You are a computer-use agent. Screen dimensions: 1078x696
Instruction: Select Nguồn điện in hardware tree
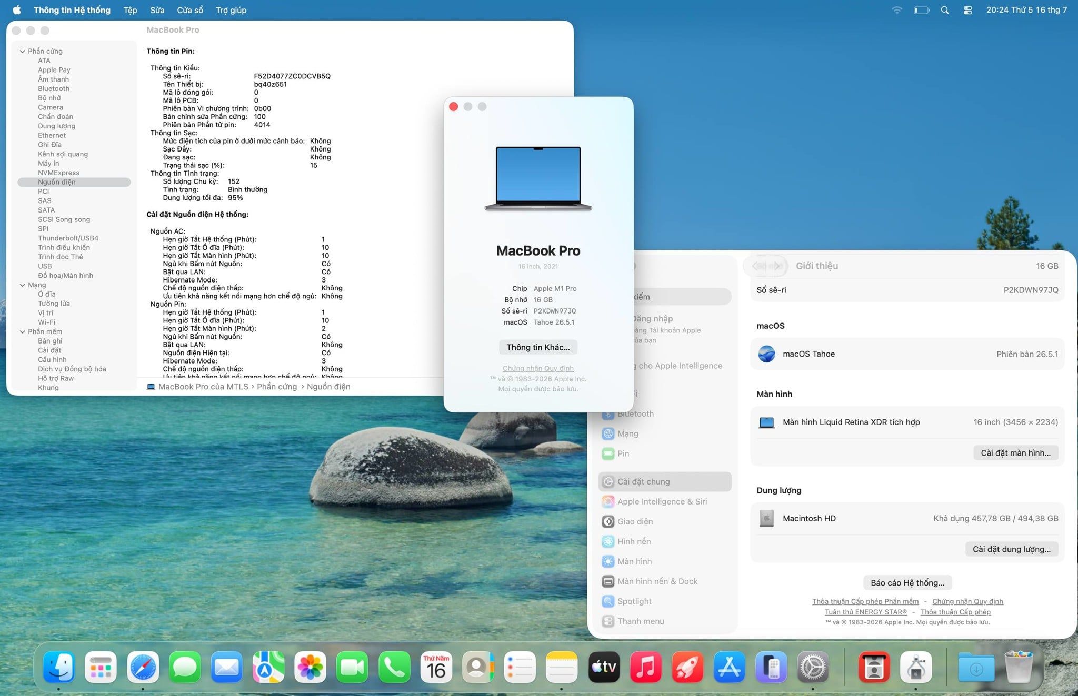[x=74, y=182]
